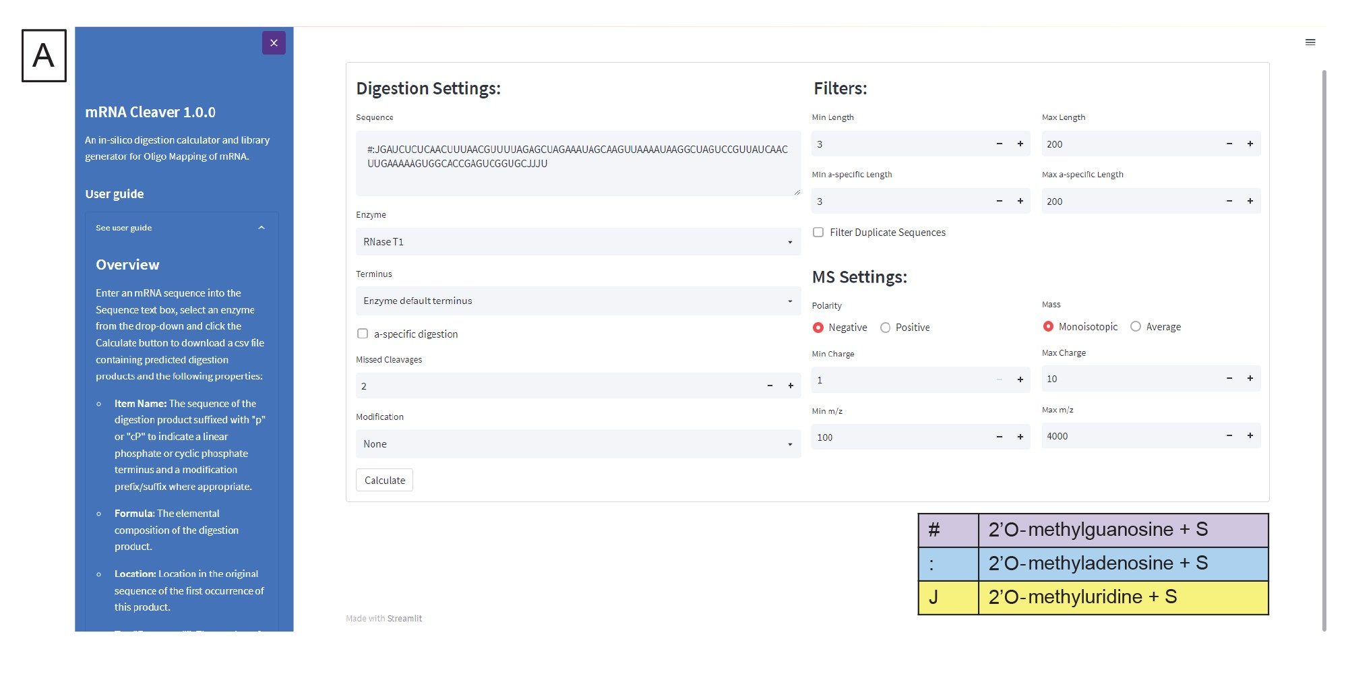Click inside the Sequence text box
1348x674 pixels.
click(x=578, y=164)
